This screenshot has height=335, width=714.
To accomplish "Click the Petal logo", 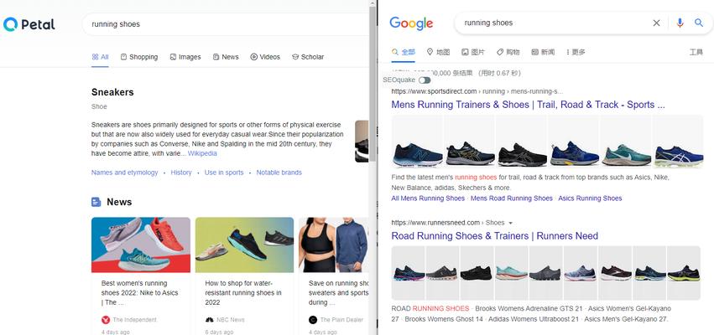I will click(29, 24).
